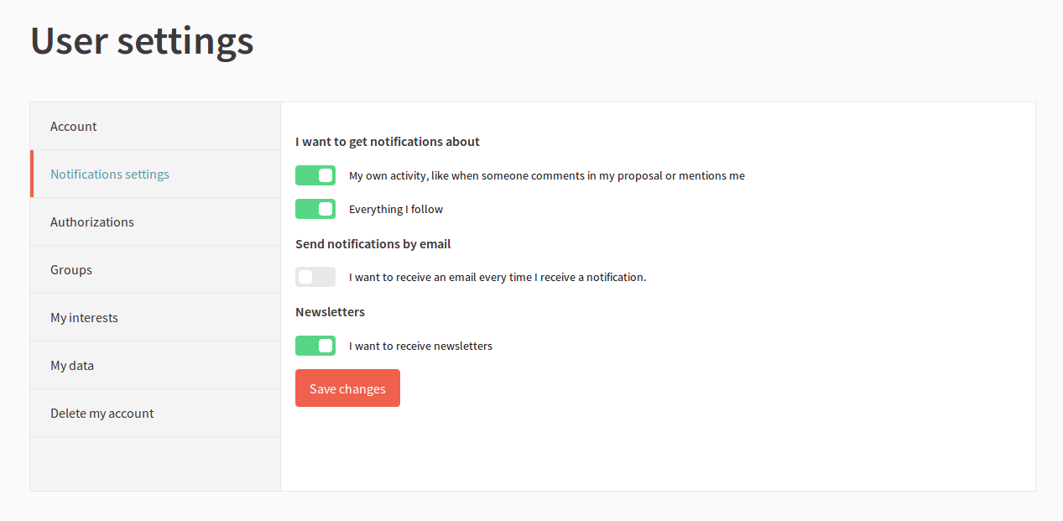This screenshot has height=521, width=1063.
Task: Go to the Authorizations section
Action: 92,222
